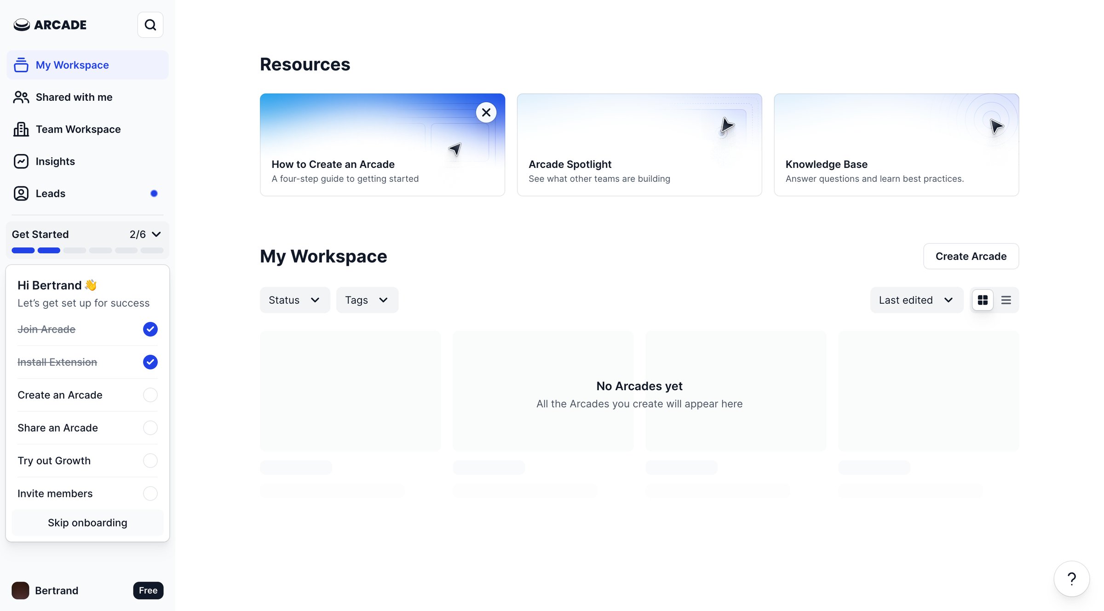This screenshot has height=611, width=1104.
Task: Dismiss the How to Create an Arcade card
Action: click(x=486, y=112)
